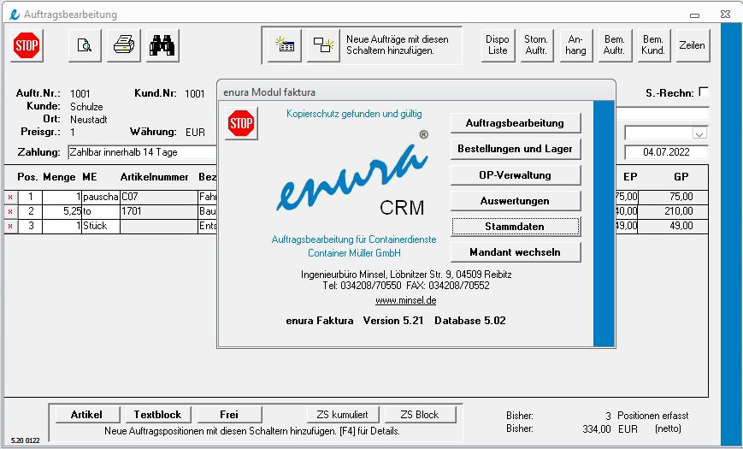Click the EP column header
Image resolution: width=743 pixels, height=449 pixels.
[630, 177]
